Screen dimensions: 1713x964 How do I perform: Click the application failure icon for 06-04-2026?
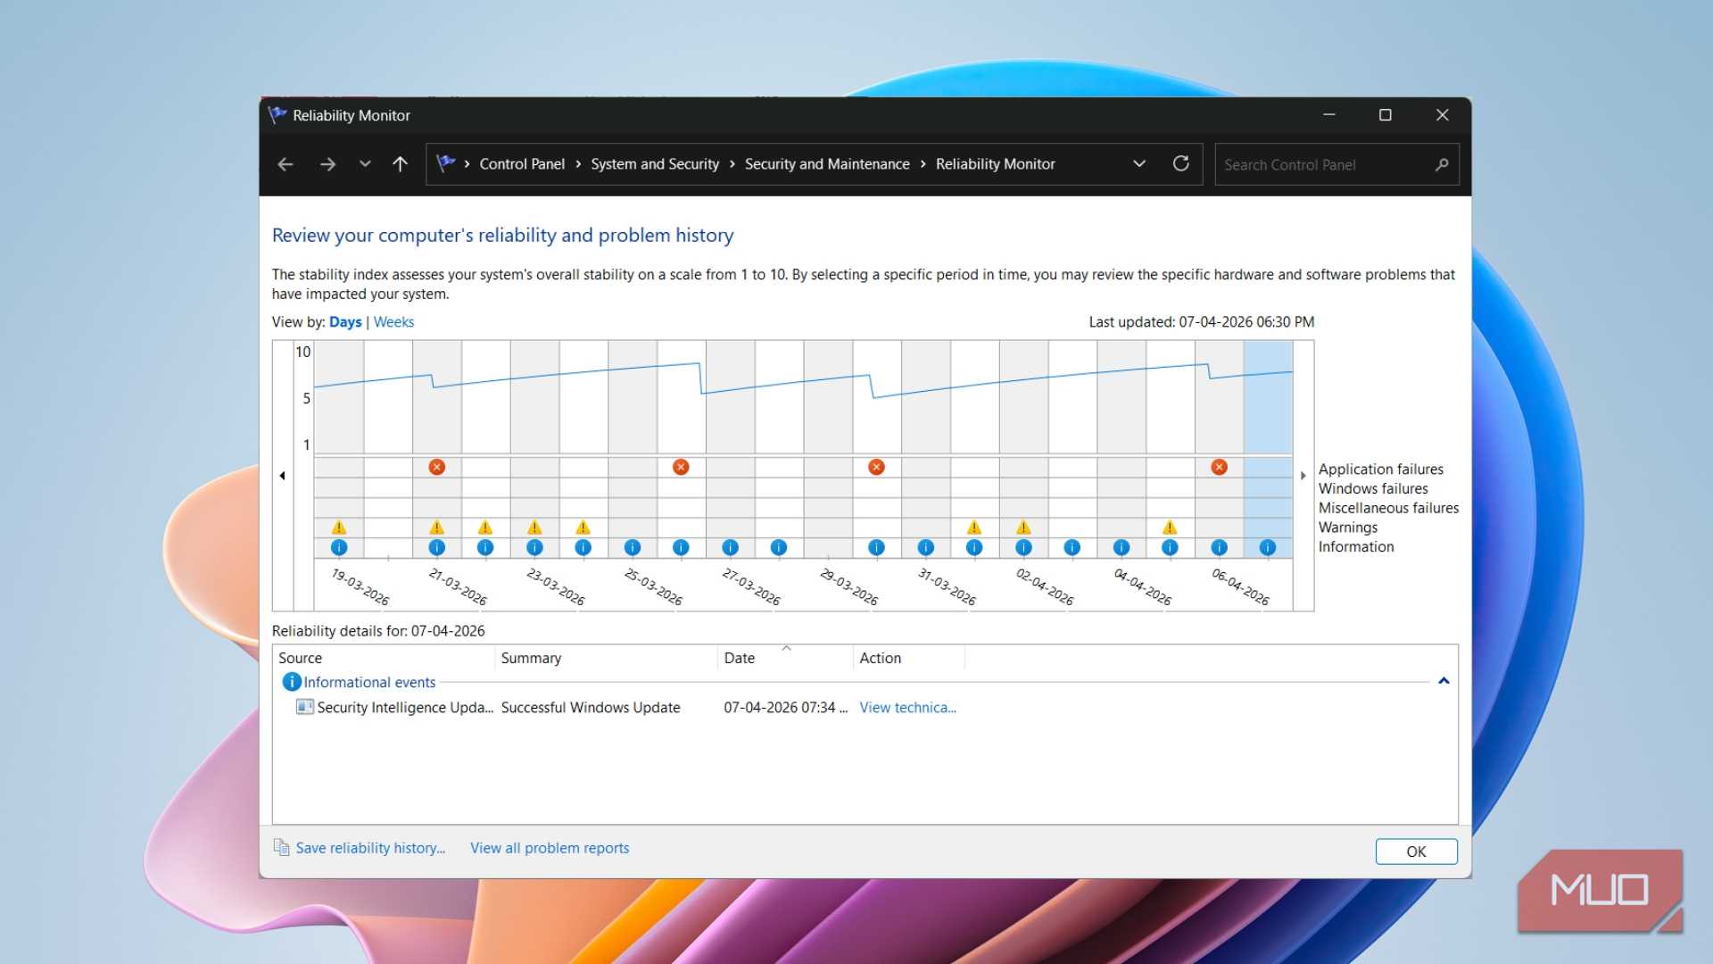(x=1219, y=467)
